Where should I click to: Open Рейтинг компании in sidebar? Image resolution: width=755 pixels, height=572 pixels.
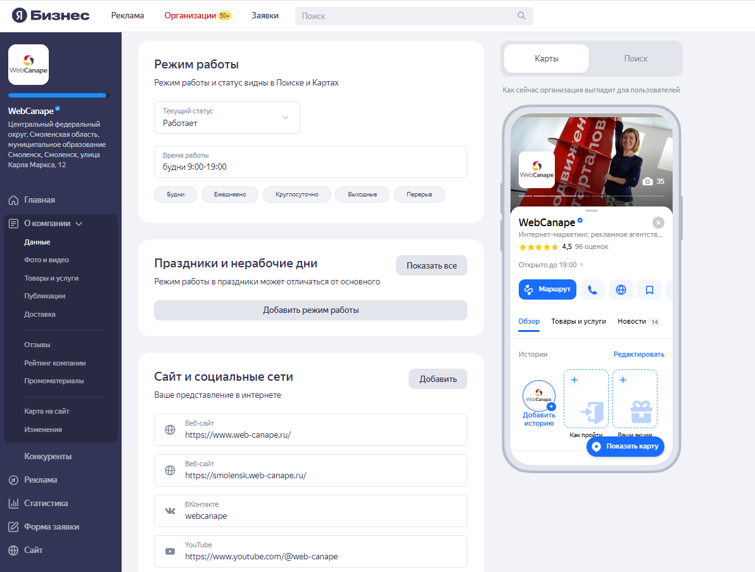[x=55, y=363]
